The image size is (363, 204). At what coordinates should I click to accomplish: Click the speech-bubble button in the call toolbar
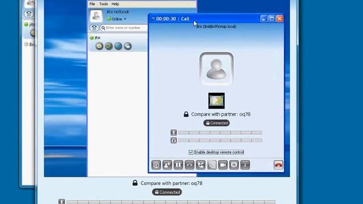coord(234,165)
